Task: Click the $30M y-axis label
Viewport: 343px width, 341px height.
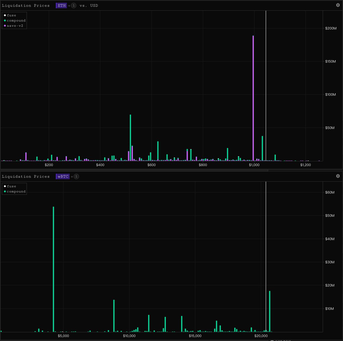Action: pyautogui.click(x=330, y=262)
